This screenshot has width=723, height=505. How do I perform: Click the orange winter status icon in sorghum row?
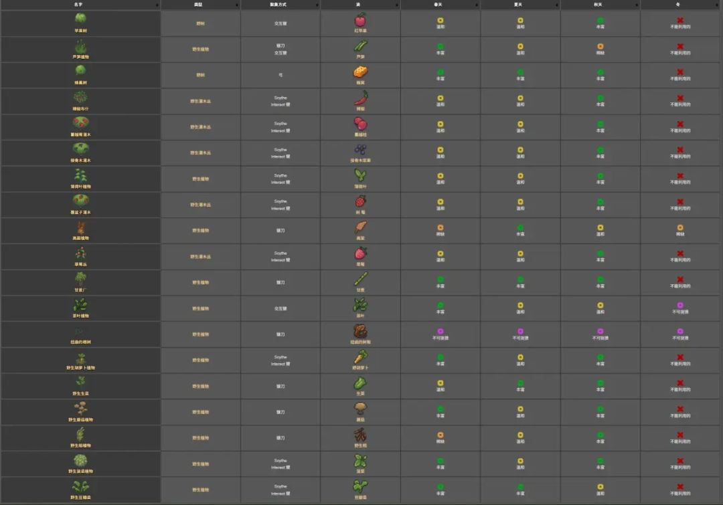[x=680, y=227]
